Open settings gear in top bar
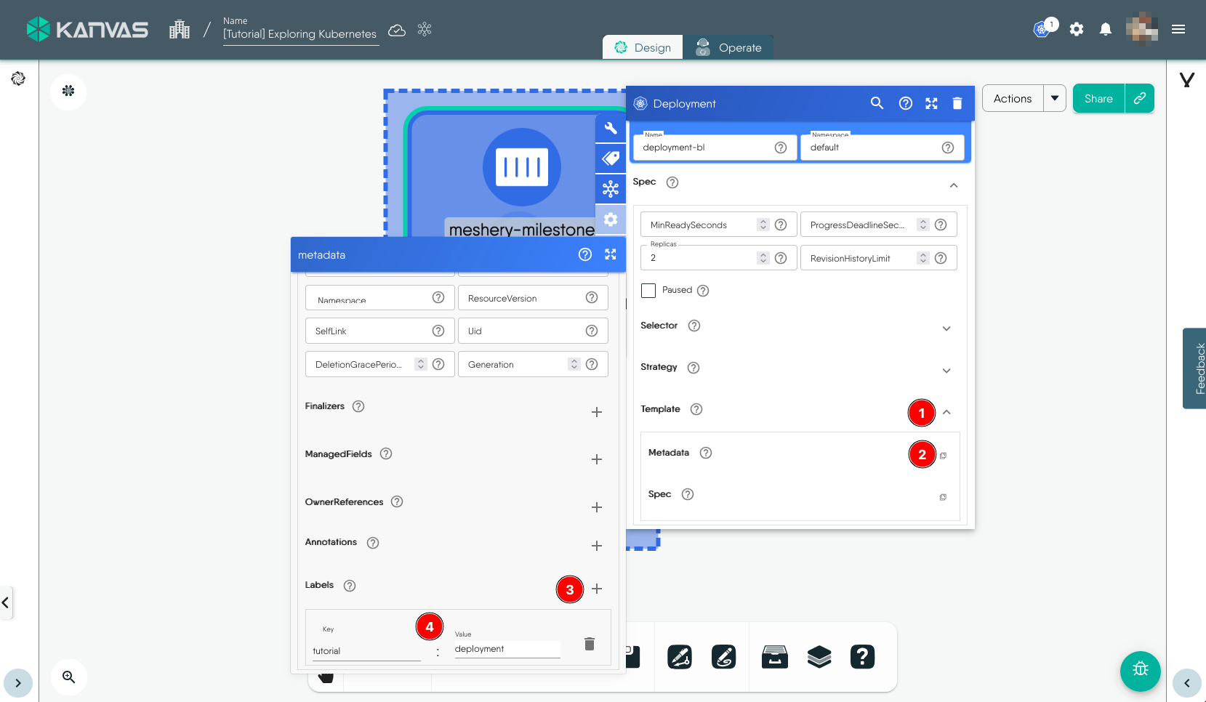The height and width of the screenshot is (702, 1206). pos(1077,29)
